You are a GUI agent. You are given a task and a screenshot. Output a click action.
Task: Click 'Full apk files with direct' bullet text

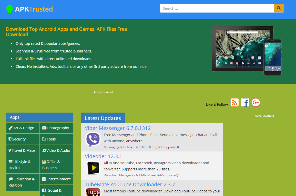pos(54,59)
